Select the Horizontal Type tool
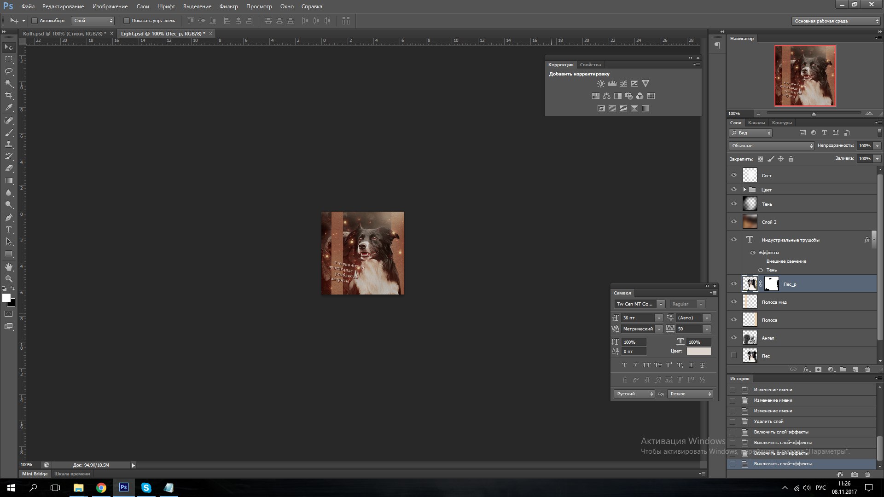884x497 pixels. pos(9,230)
